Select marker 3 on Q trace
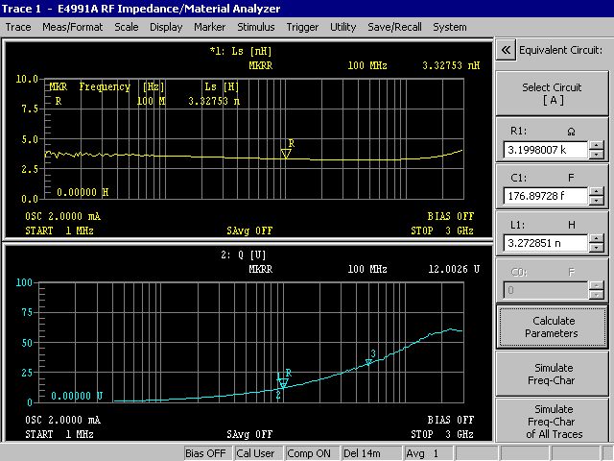The height and width of the screenshot is (461, 614). point(369,361)
